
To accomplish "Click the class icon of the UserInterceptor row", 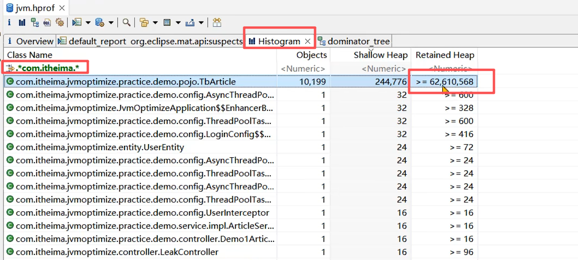I will click(10, 213).
